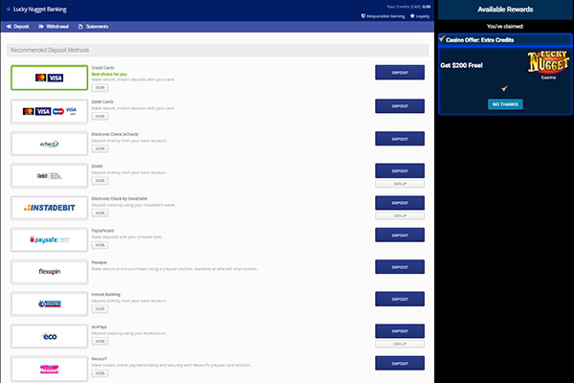Image resolution: width=574 pixels, height=383 pixels.
Task: Pick the ecoPayz eco logo
Action: click(50, 336)
